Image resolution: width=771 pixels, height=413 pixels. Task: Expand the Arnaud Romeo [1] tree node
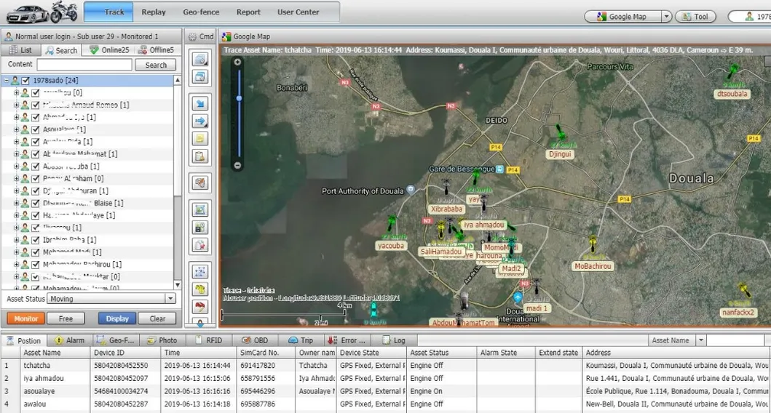pos(16,105)
